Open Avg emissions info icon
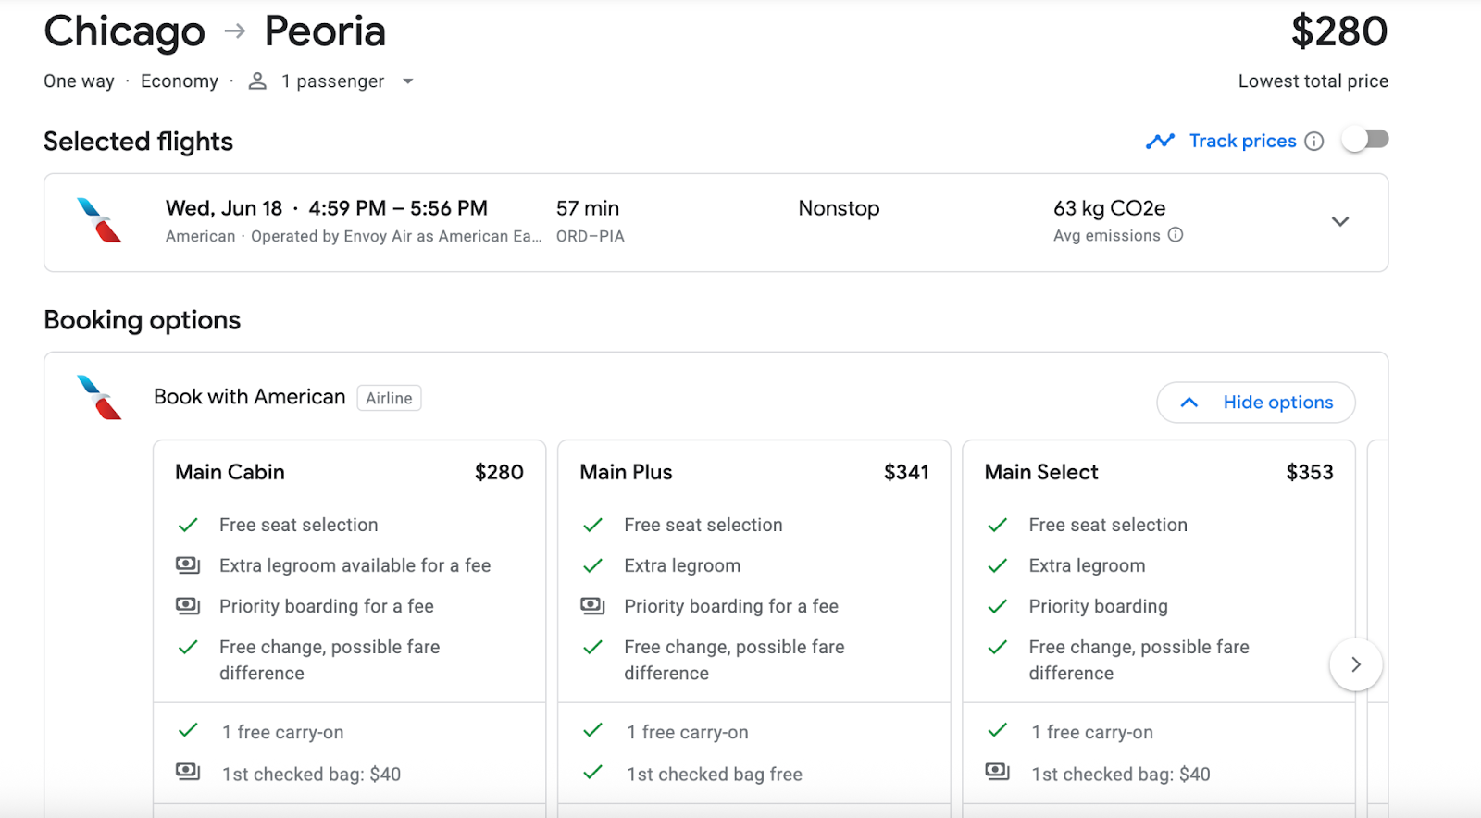This screenshot has height=818, width=1481. (x=1176, y=235)
